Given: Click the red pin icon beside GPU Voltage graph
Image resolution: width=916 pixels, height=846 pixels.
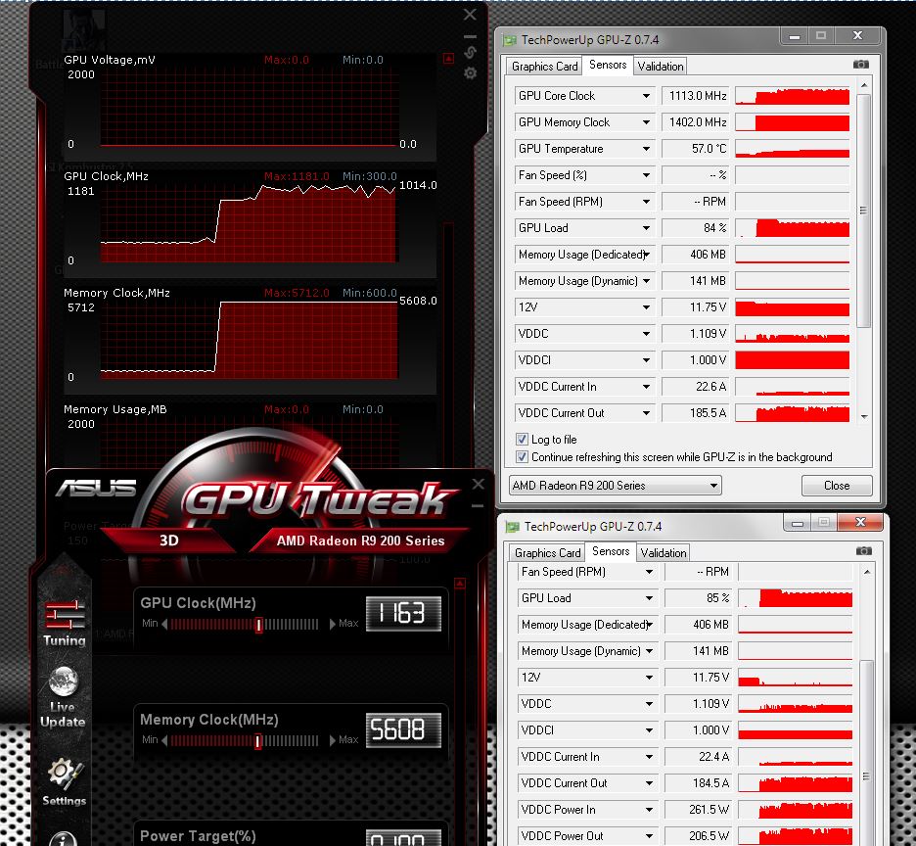Looking at the screenshot, I should (448, 58).
